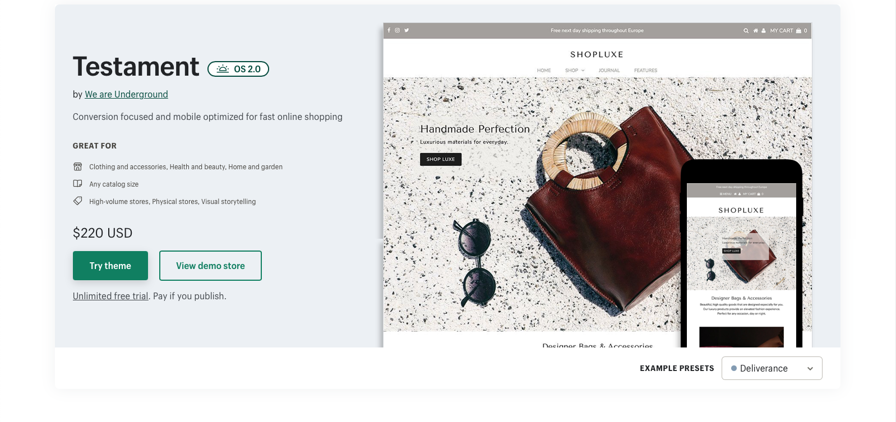Select the JOURNAL menu item in preview
Image resolution: width=896 pixels, height=422 pixels.
(609, 71)
